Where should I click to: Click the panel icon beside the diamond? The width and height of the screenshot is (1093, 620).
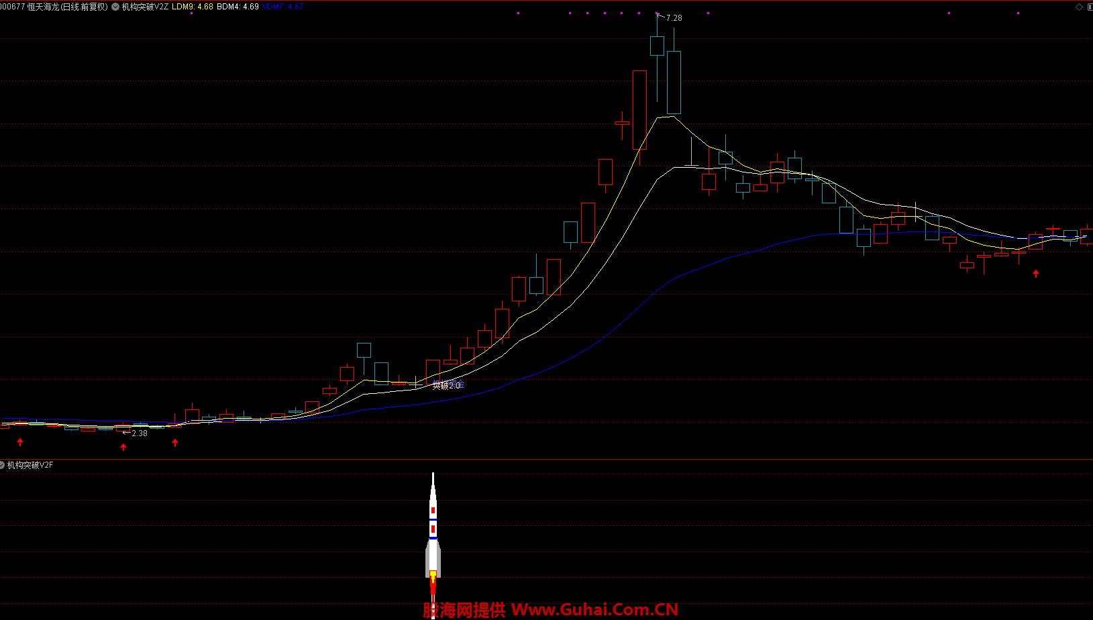(x=1090, y=7)
